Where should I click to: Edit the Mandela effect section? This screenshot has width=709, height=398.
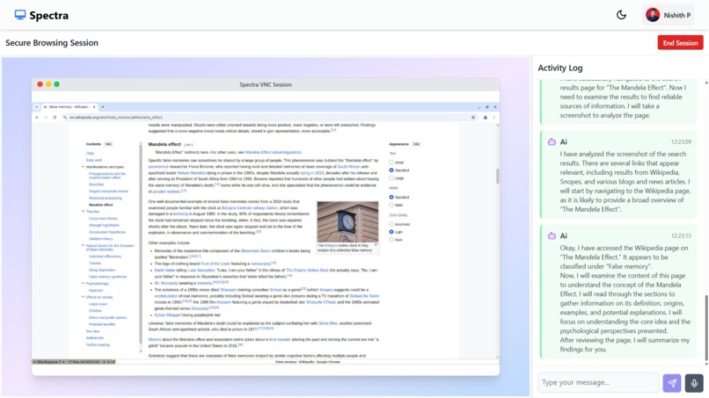tap(188, 145)
